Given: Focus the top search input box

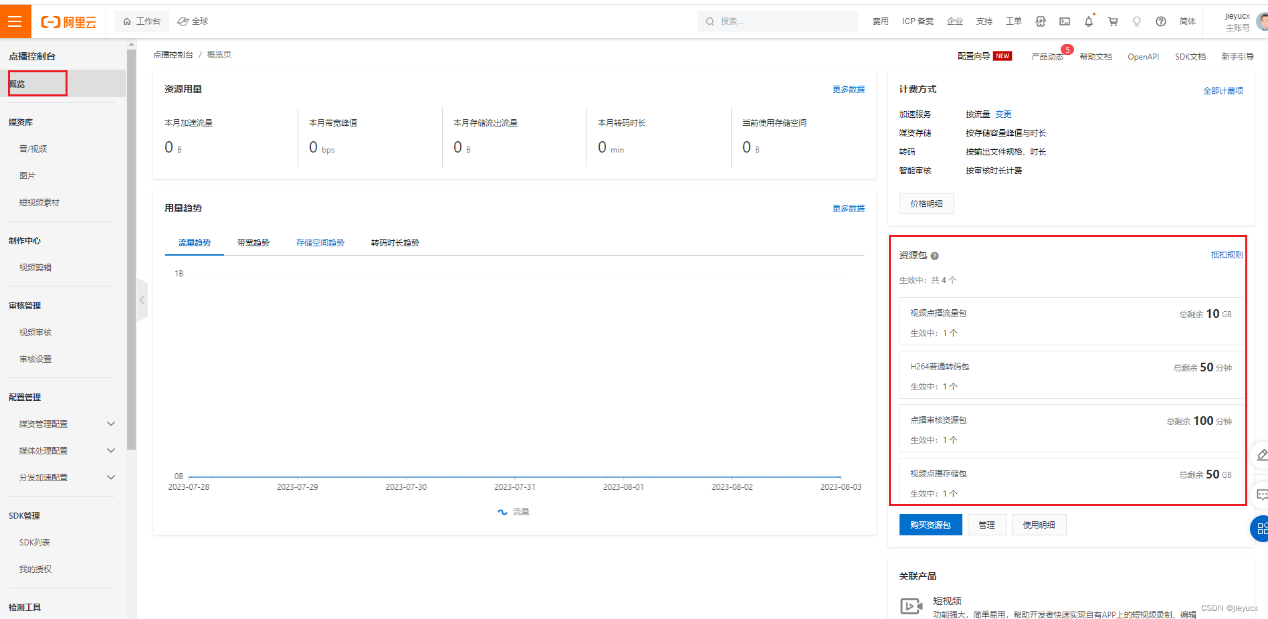Looking at the screenshot, I should coord(778,21).
